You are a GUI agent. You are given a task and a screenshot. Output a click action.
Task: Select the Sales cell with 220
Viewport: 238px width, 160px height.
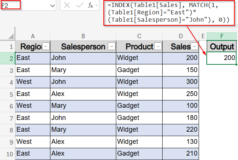click(x=181, y=130)
